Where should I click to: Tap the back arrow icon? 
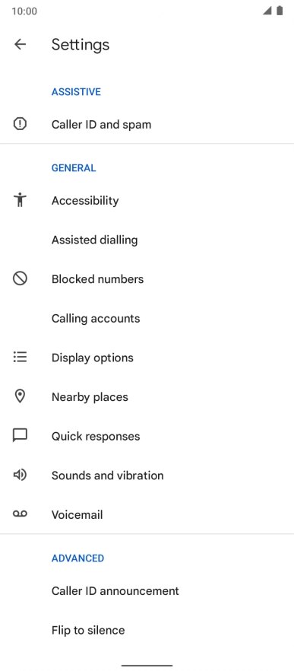20,44
